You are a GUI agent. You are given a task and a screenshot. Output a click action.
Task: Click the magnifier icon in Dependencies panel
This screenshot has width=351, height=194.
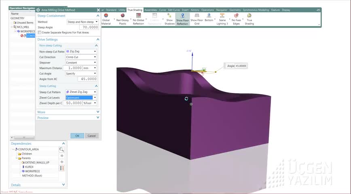point(61,150)
